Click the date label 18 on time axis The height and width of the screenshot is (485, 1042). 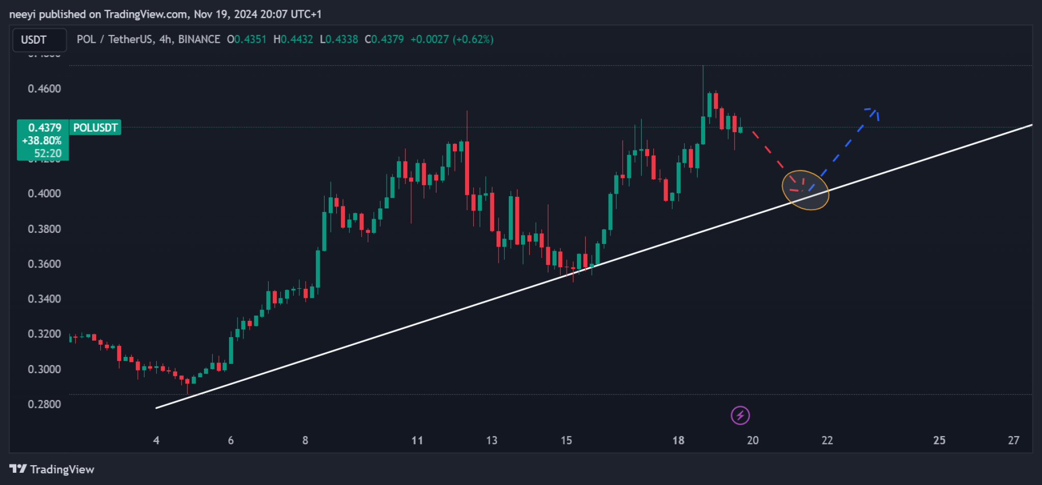tap(679, 441)
